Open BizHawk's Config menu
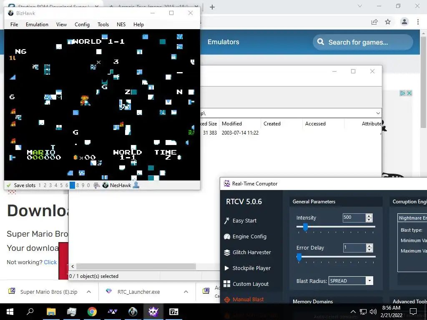Image resolution: width=427 pixels, height=320 pixels. [x=82, y=25]
